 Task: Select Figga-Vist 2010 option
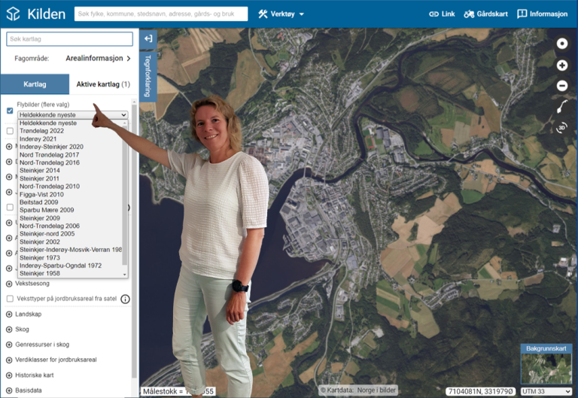pyautogui.click(x=41, y=194)
